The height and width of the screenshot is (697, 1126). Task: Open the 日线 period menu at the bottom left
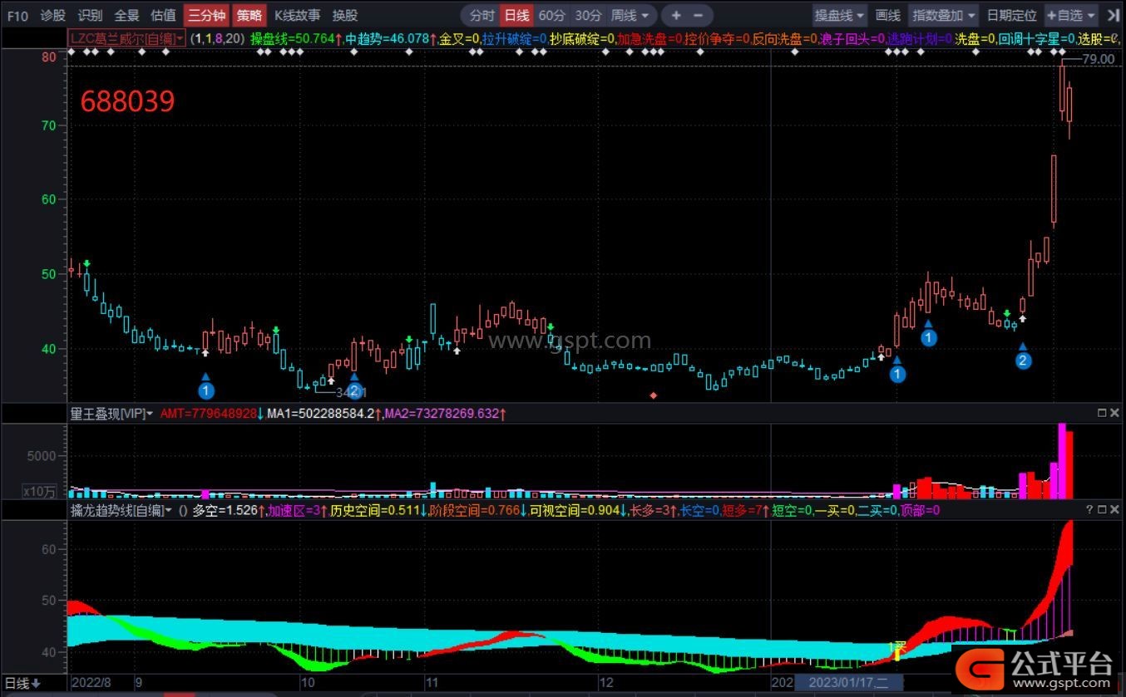[24, 683]
